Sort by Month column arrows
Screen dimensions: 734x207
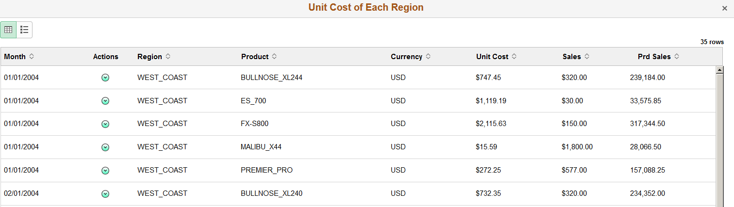32,57
